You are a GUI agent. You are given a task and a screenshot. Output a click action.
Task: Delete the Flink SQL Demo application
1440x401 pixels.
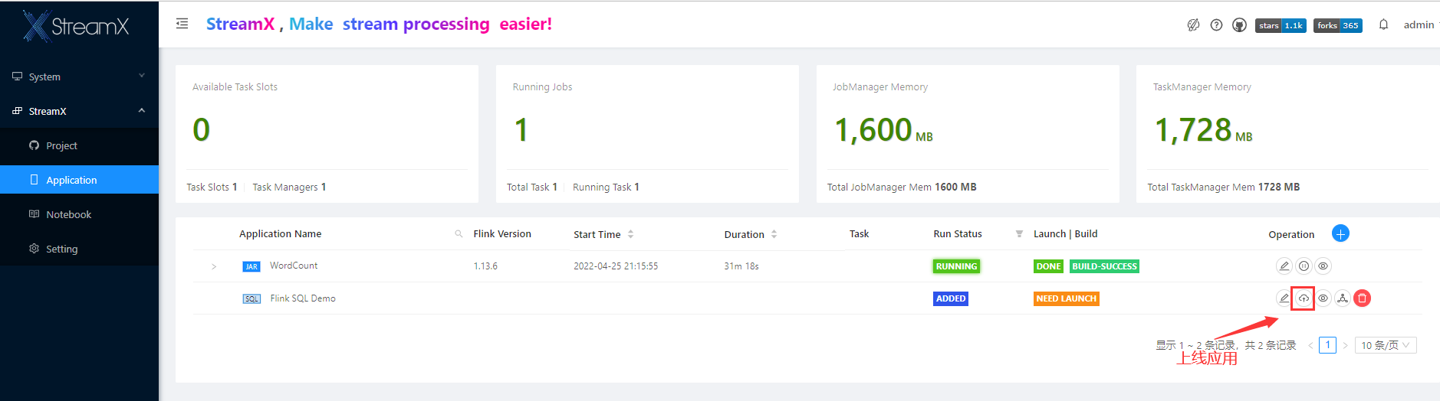(1362, 298)
